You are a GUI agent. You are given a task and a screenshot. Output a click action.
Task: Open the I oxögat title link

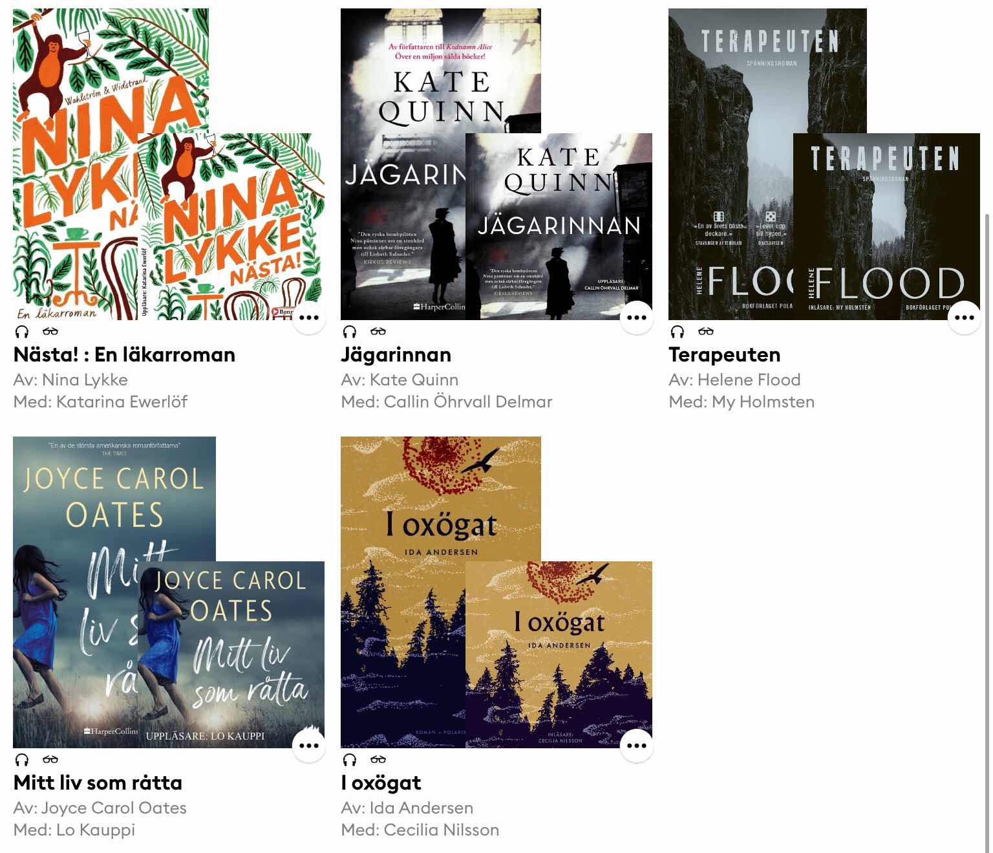click(381, 783)
